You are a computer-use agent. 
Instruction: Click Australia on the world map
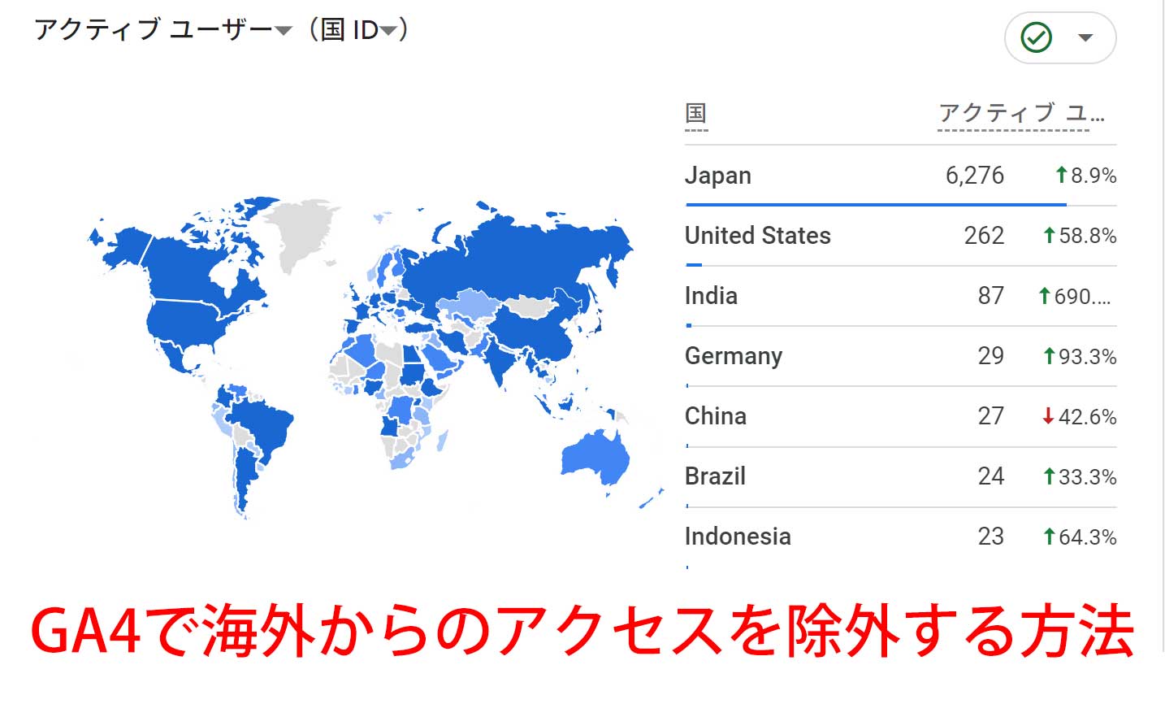pos(597,458)
